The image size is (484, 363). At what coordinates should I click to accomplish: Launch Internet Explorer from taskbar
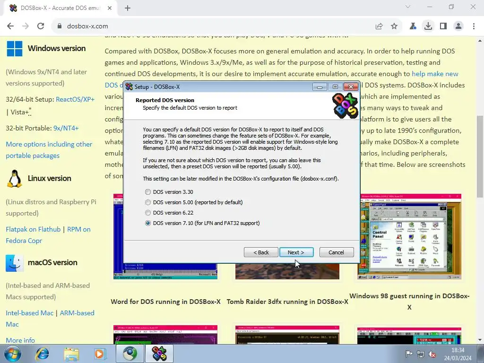42,354
